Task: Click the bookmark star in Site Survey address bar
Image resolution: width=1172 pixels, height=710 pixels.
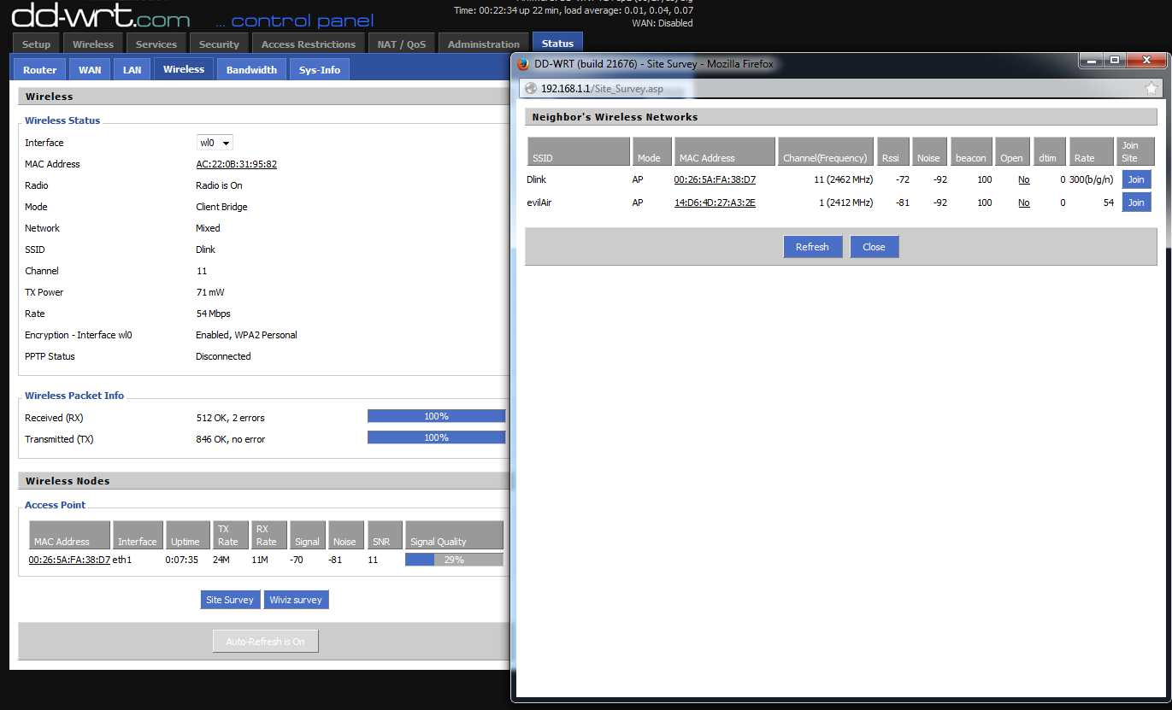Action: pyautogui.click(x=1151, y=88)
